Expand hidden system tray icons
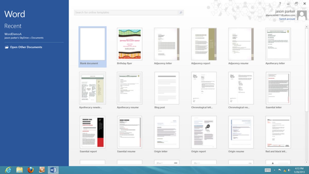The width and height of the screenshot is (309, 174). (274, 170)
